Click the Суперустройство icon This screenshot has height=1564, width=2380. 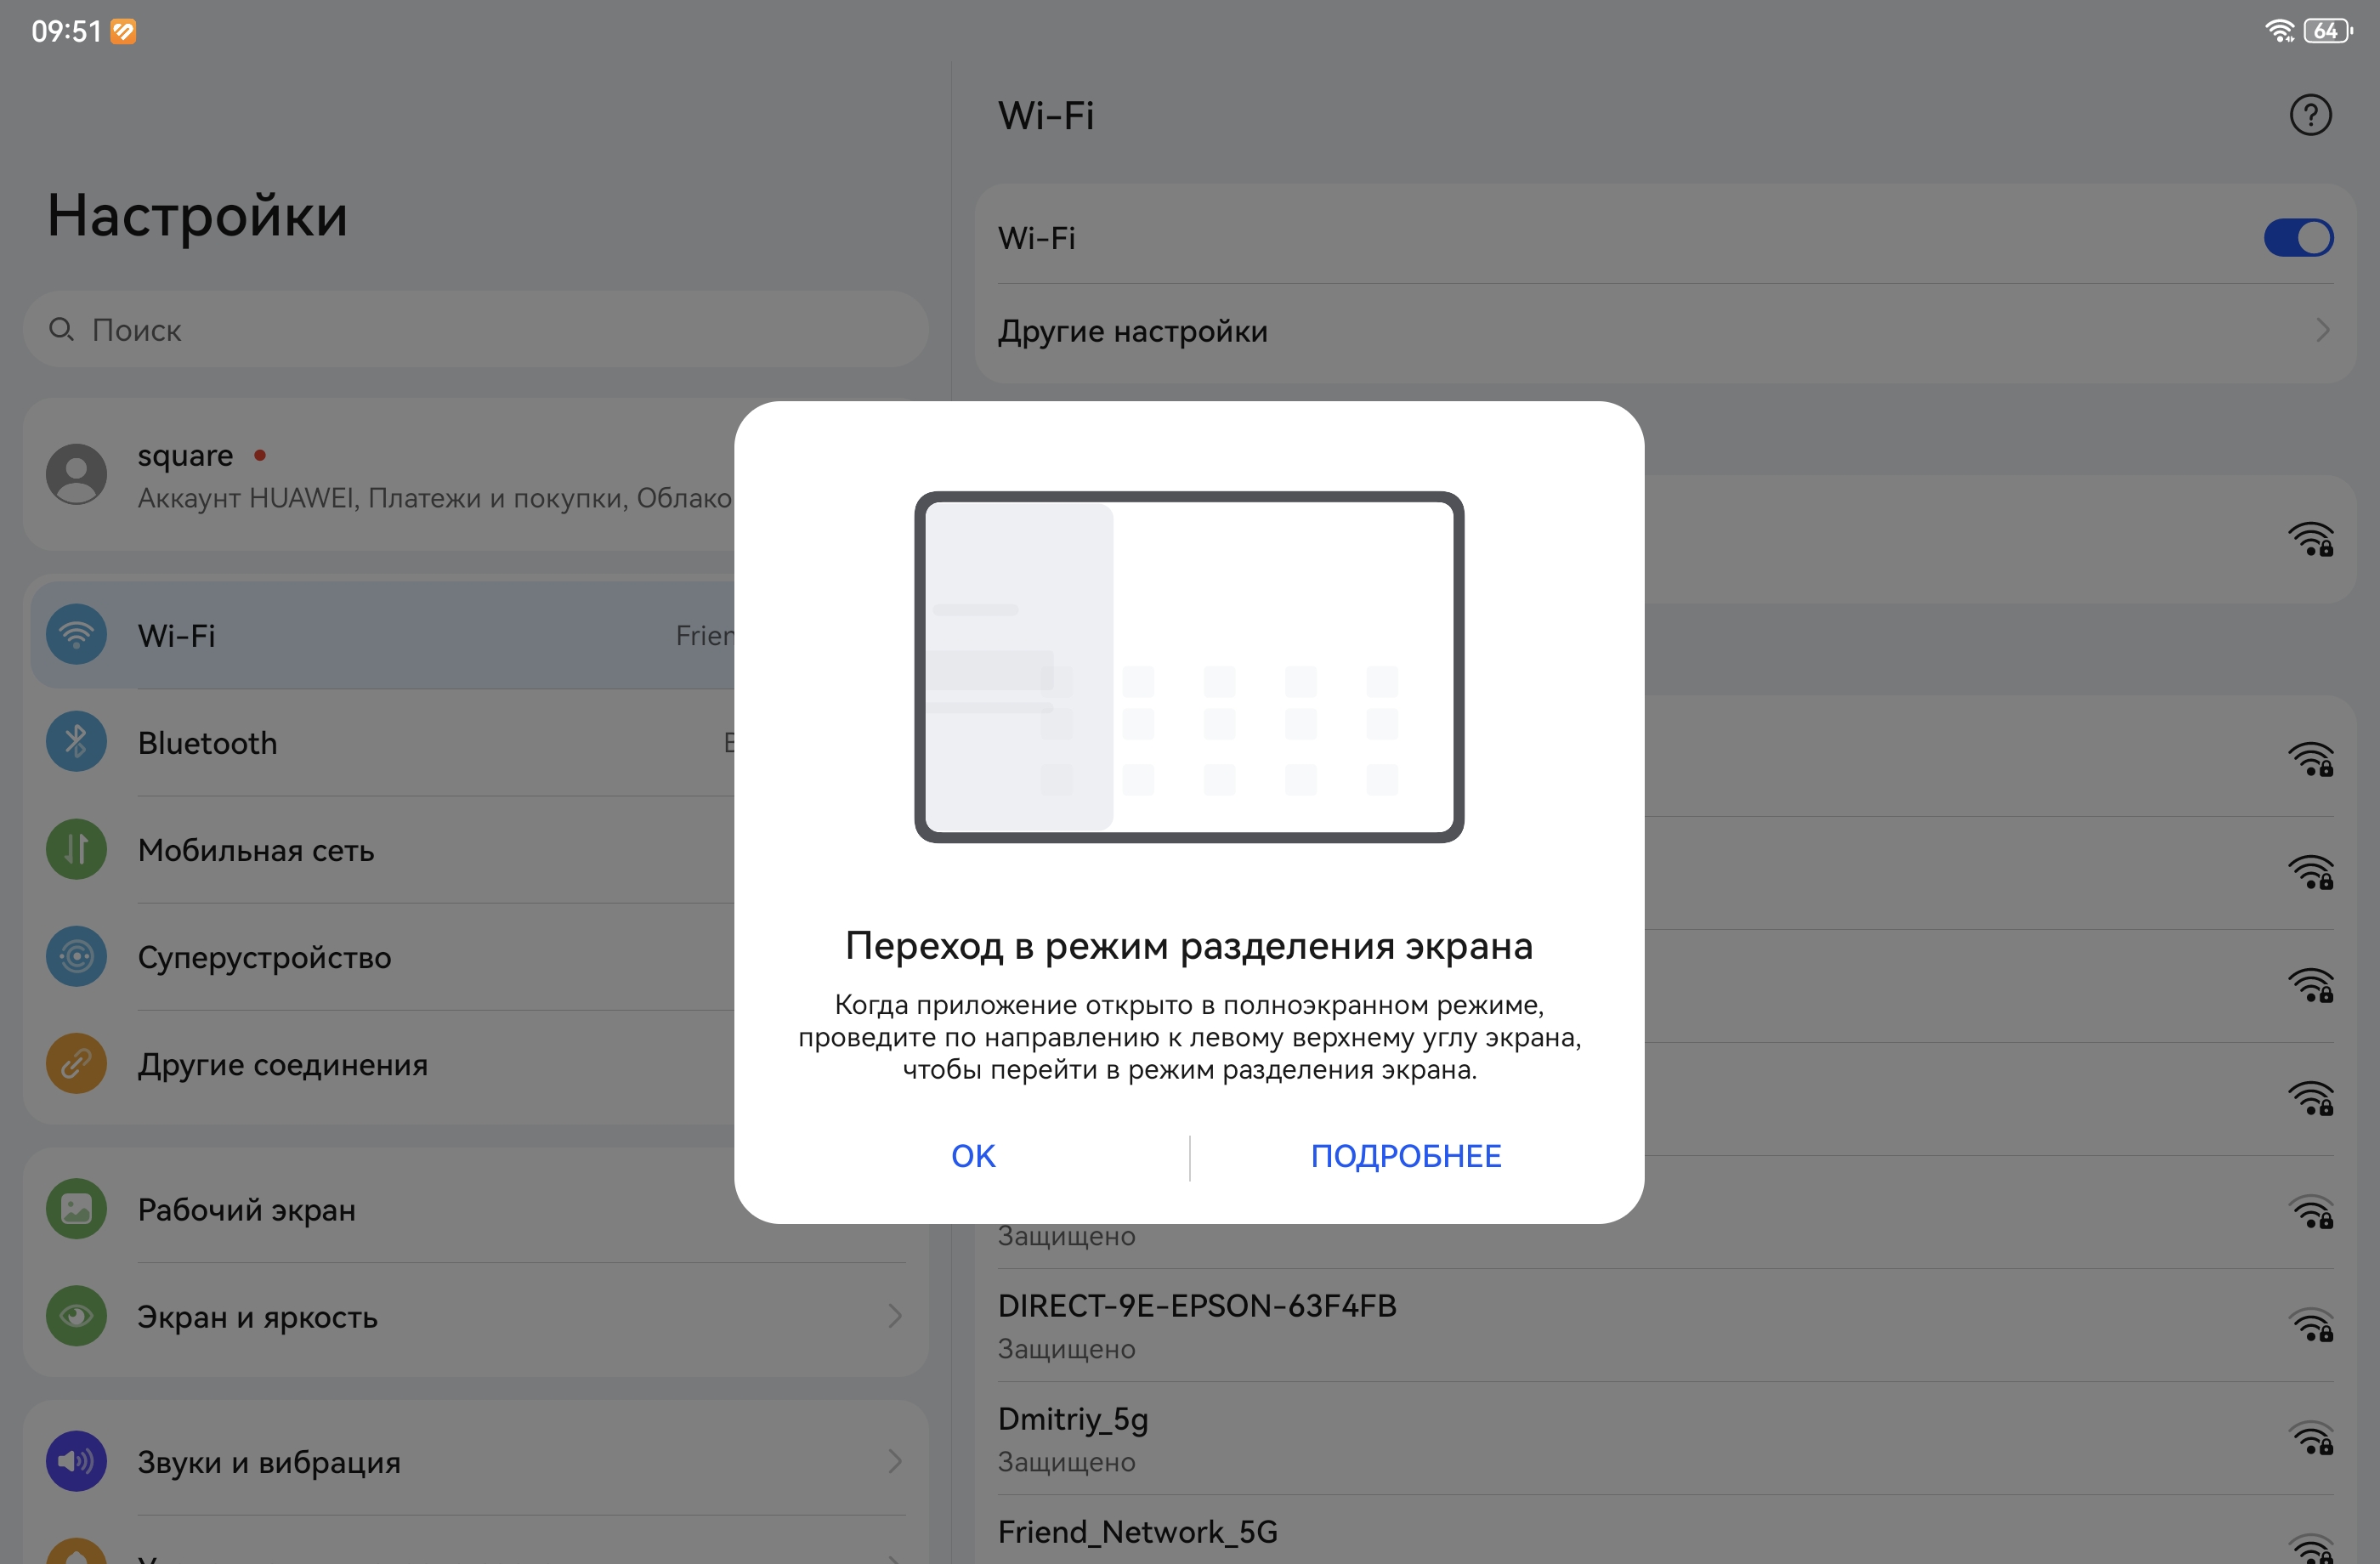(x=76, y=957)
